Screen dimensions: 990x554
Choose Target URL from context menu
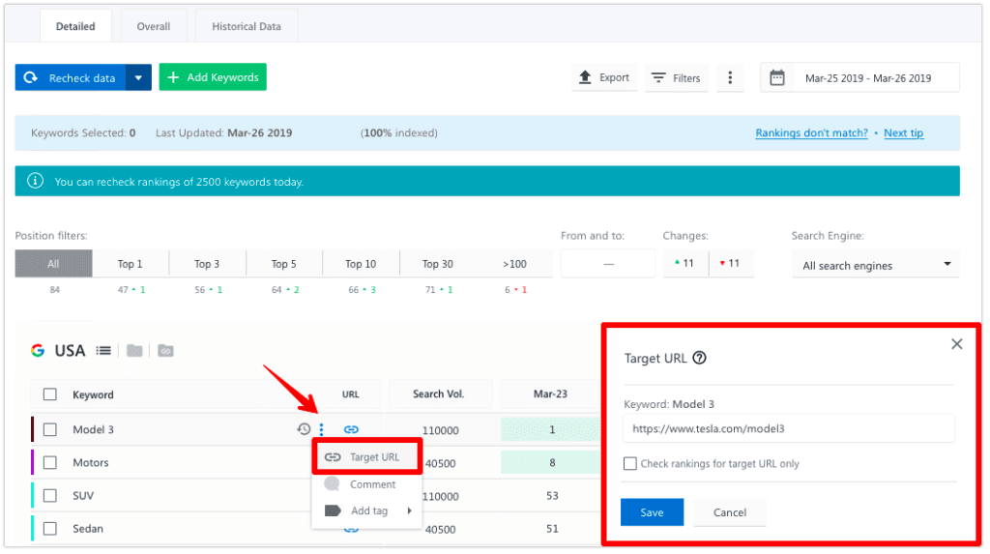[x=366, y=456]
